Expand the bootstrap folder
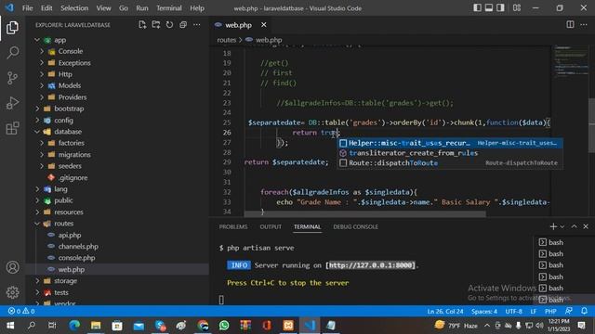This screenshot has width=595, height=334. coord(118,109)
